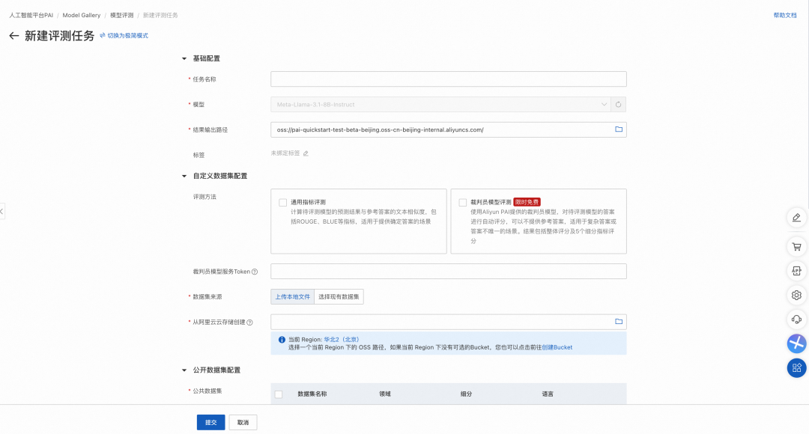Check 裁判员模型评测 option
Screen dimensions: 809x434
click(463, 203)
